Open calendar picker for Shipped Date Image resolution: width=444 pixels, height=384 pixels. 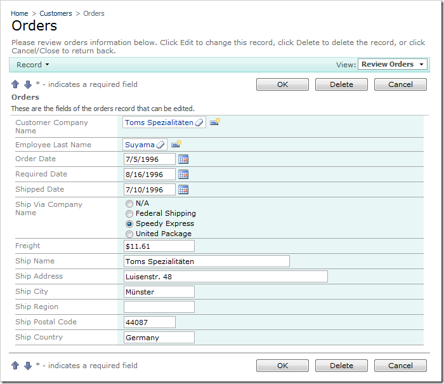[183, 189]
